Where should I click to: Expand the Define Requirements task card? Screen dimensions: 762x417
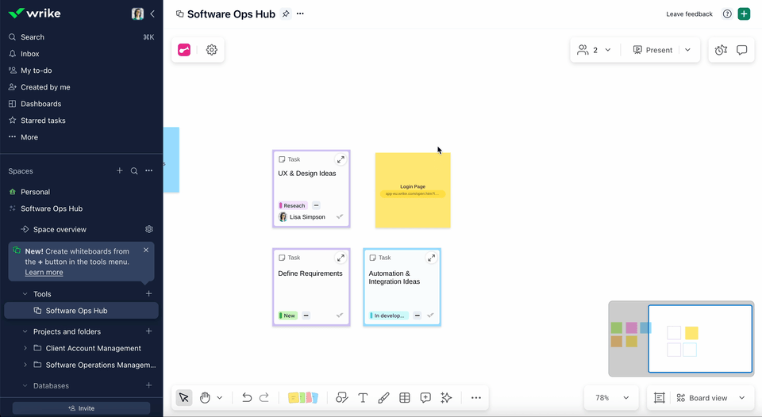[x=341, y=258]
